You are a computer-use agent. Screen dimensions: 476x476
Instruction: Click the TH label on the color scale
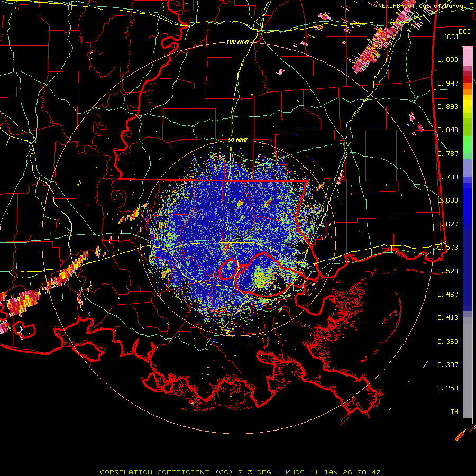[454, 412]
